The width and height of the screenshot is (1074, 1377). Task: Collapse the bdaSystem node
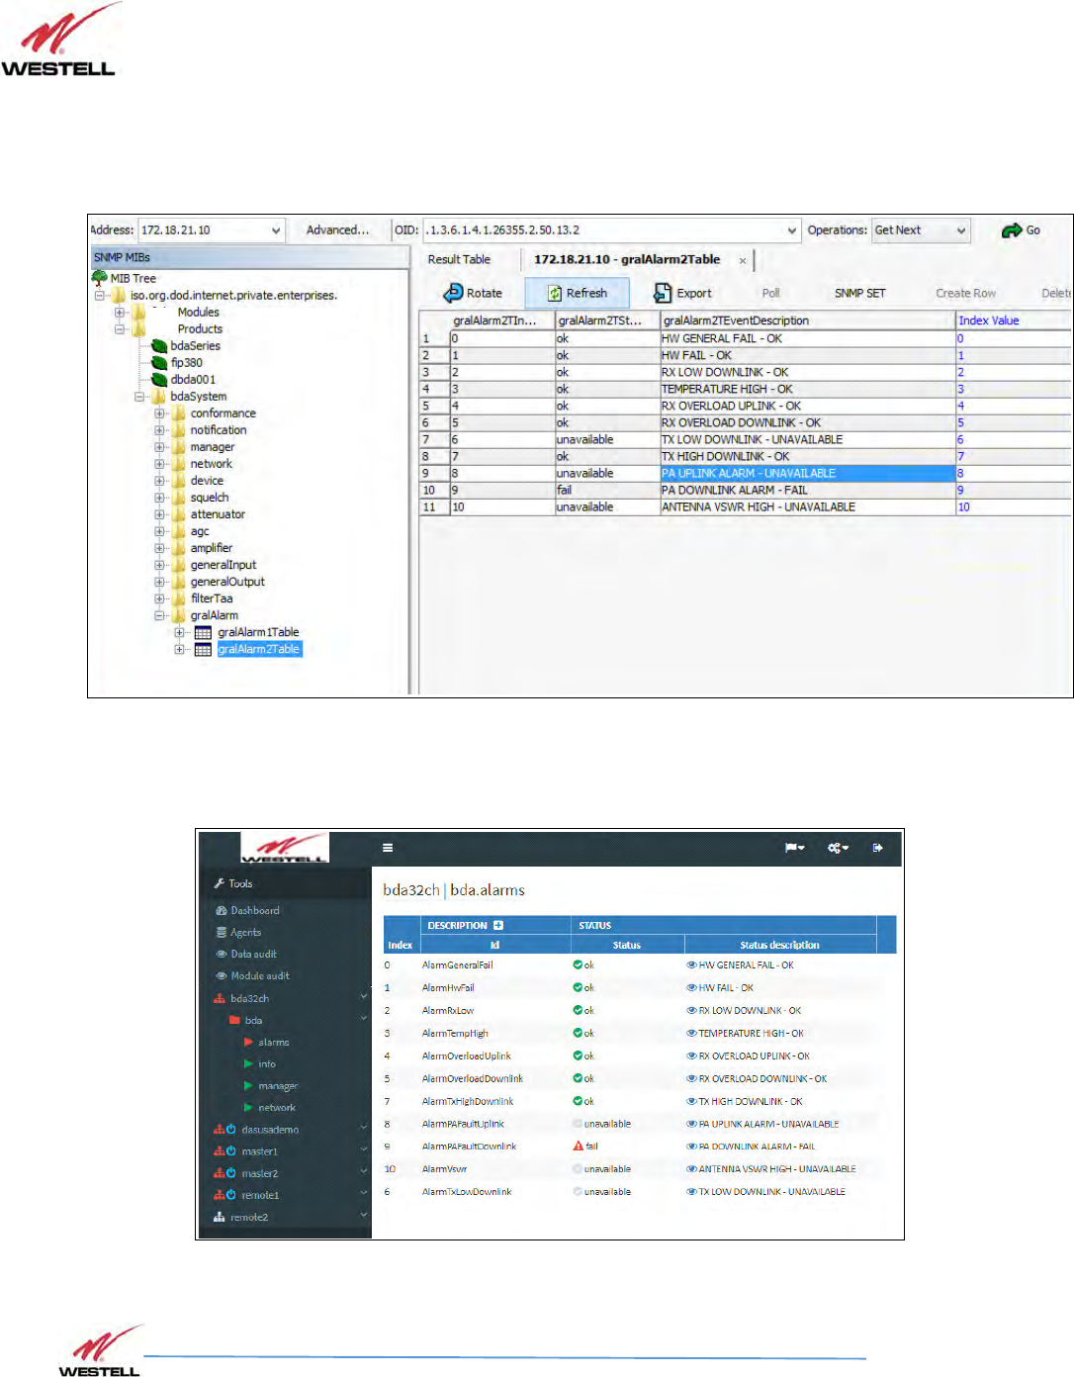139,397
